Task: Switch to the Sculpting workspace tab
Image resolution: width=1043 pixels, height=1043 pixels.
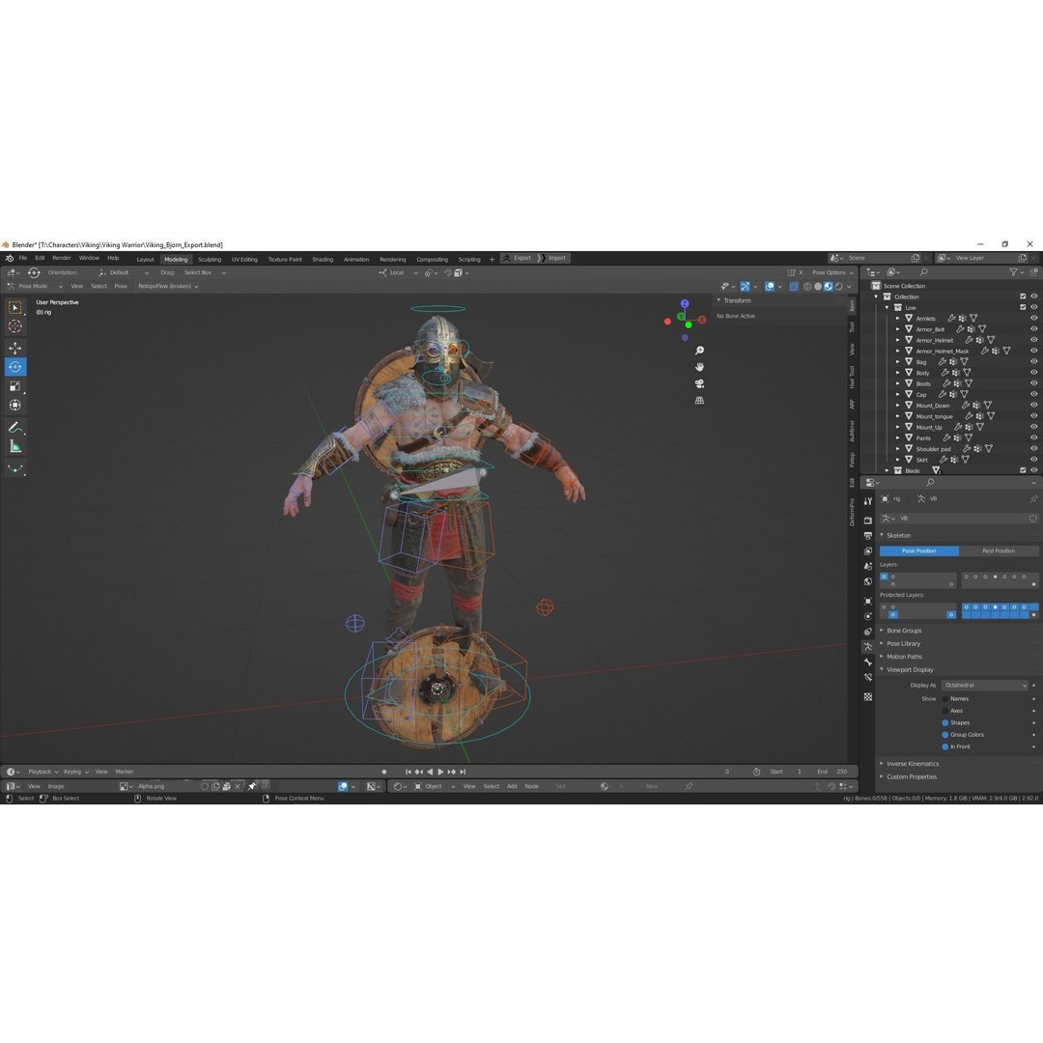Action: [x=210, y=260]
